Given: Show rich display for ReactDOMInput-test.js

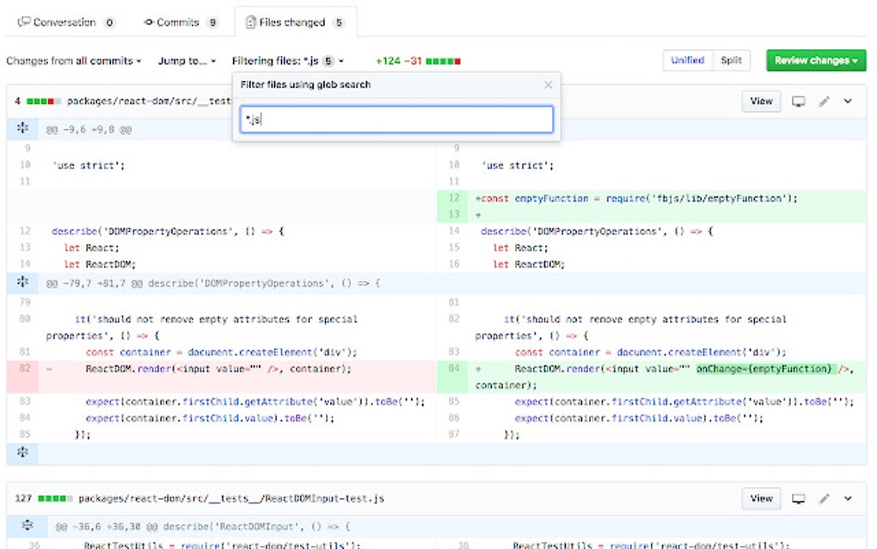Looking at the screenshot, I should 798,498.
